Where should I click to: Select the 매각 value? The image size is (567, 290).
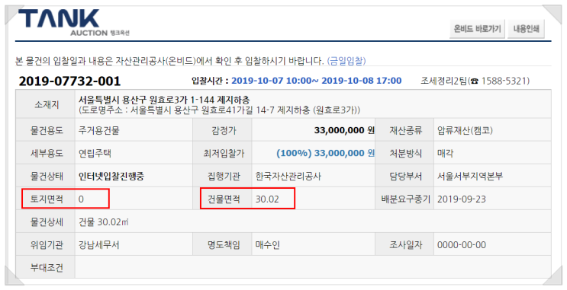[x=445, y=153]
